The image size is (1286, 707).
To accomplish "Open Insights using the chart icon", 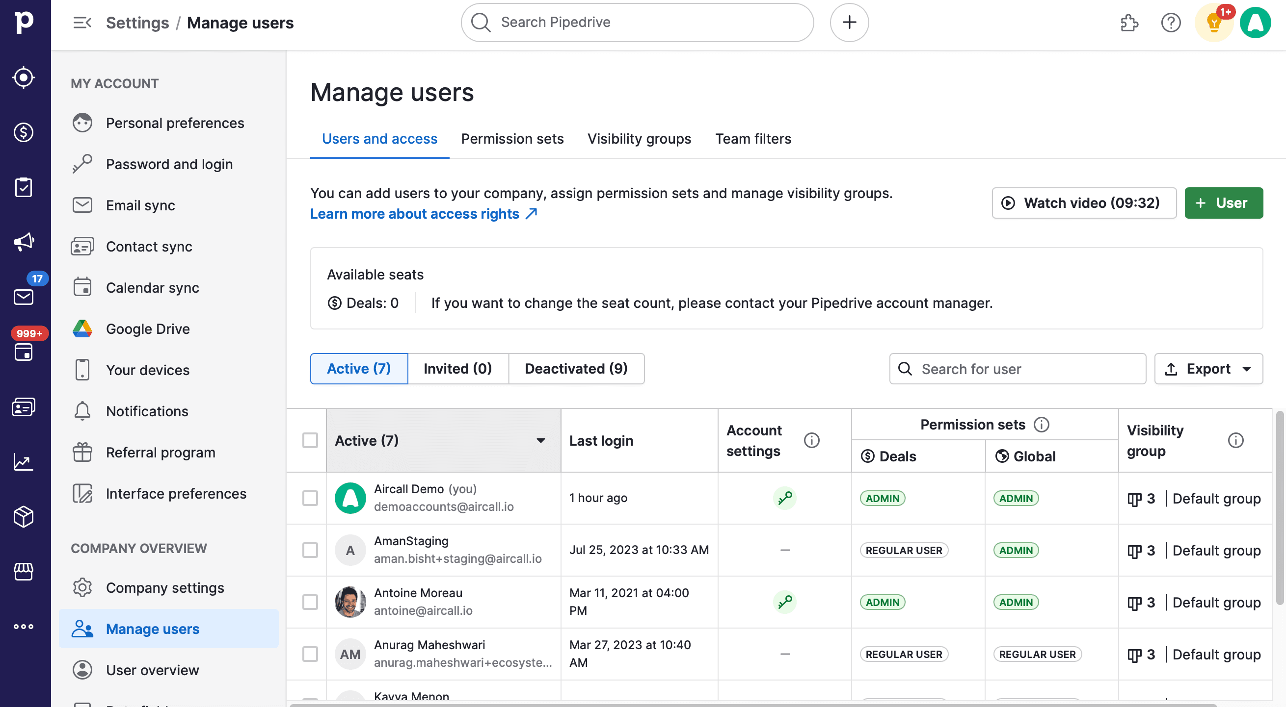I will click(24, 462).
